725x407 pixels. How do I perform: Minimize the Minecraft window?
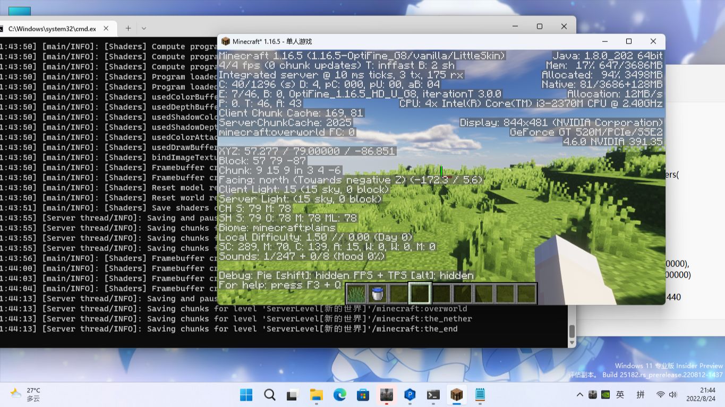coord(604,41)
